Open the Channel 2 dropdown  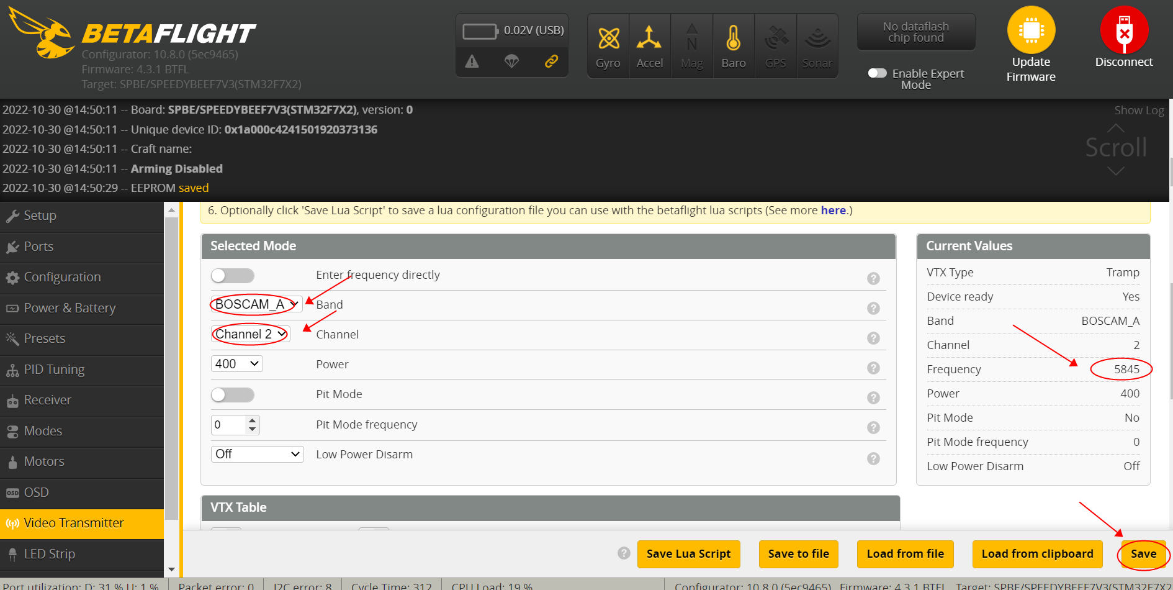click(250, 334)
